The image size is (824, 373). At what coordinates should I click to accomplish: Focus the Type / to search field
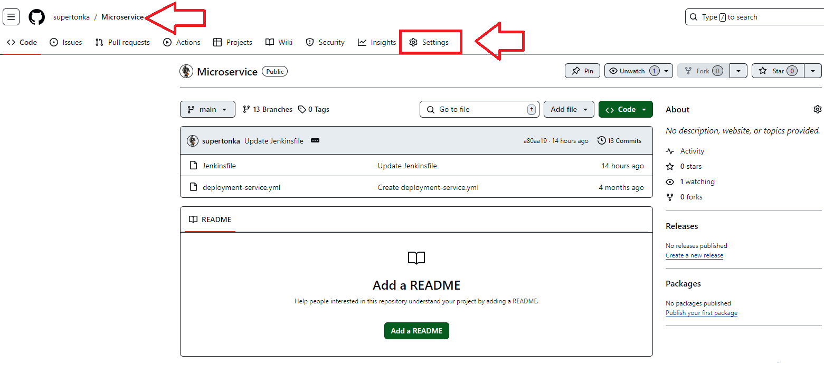tap(755, 17)
